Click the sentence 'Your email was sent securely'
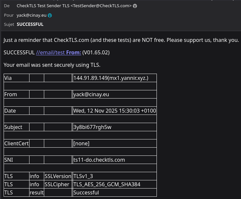Viewport: 241px width, 199px height. click(52, 65)
